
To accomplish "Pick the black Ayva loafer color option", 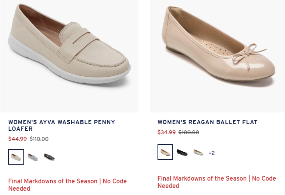I will click(x=49, y=157).
